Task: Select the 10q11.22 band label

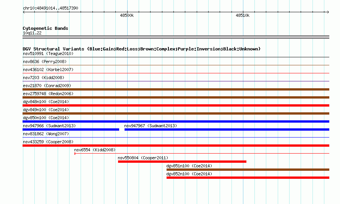Action: [x=32, y=33]
